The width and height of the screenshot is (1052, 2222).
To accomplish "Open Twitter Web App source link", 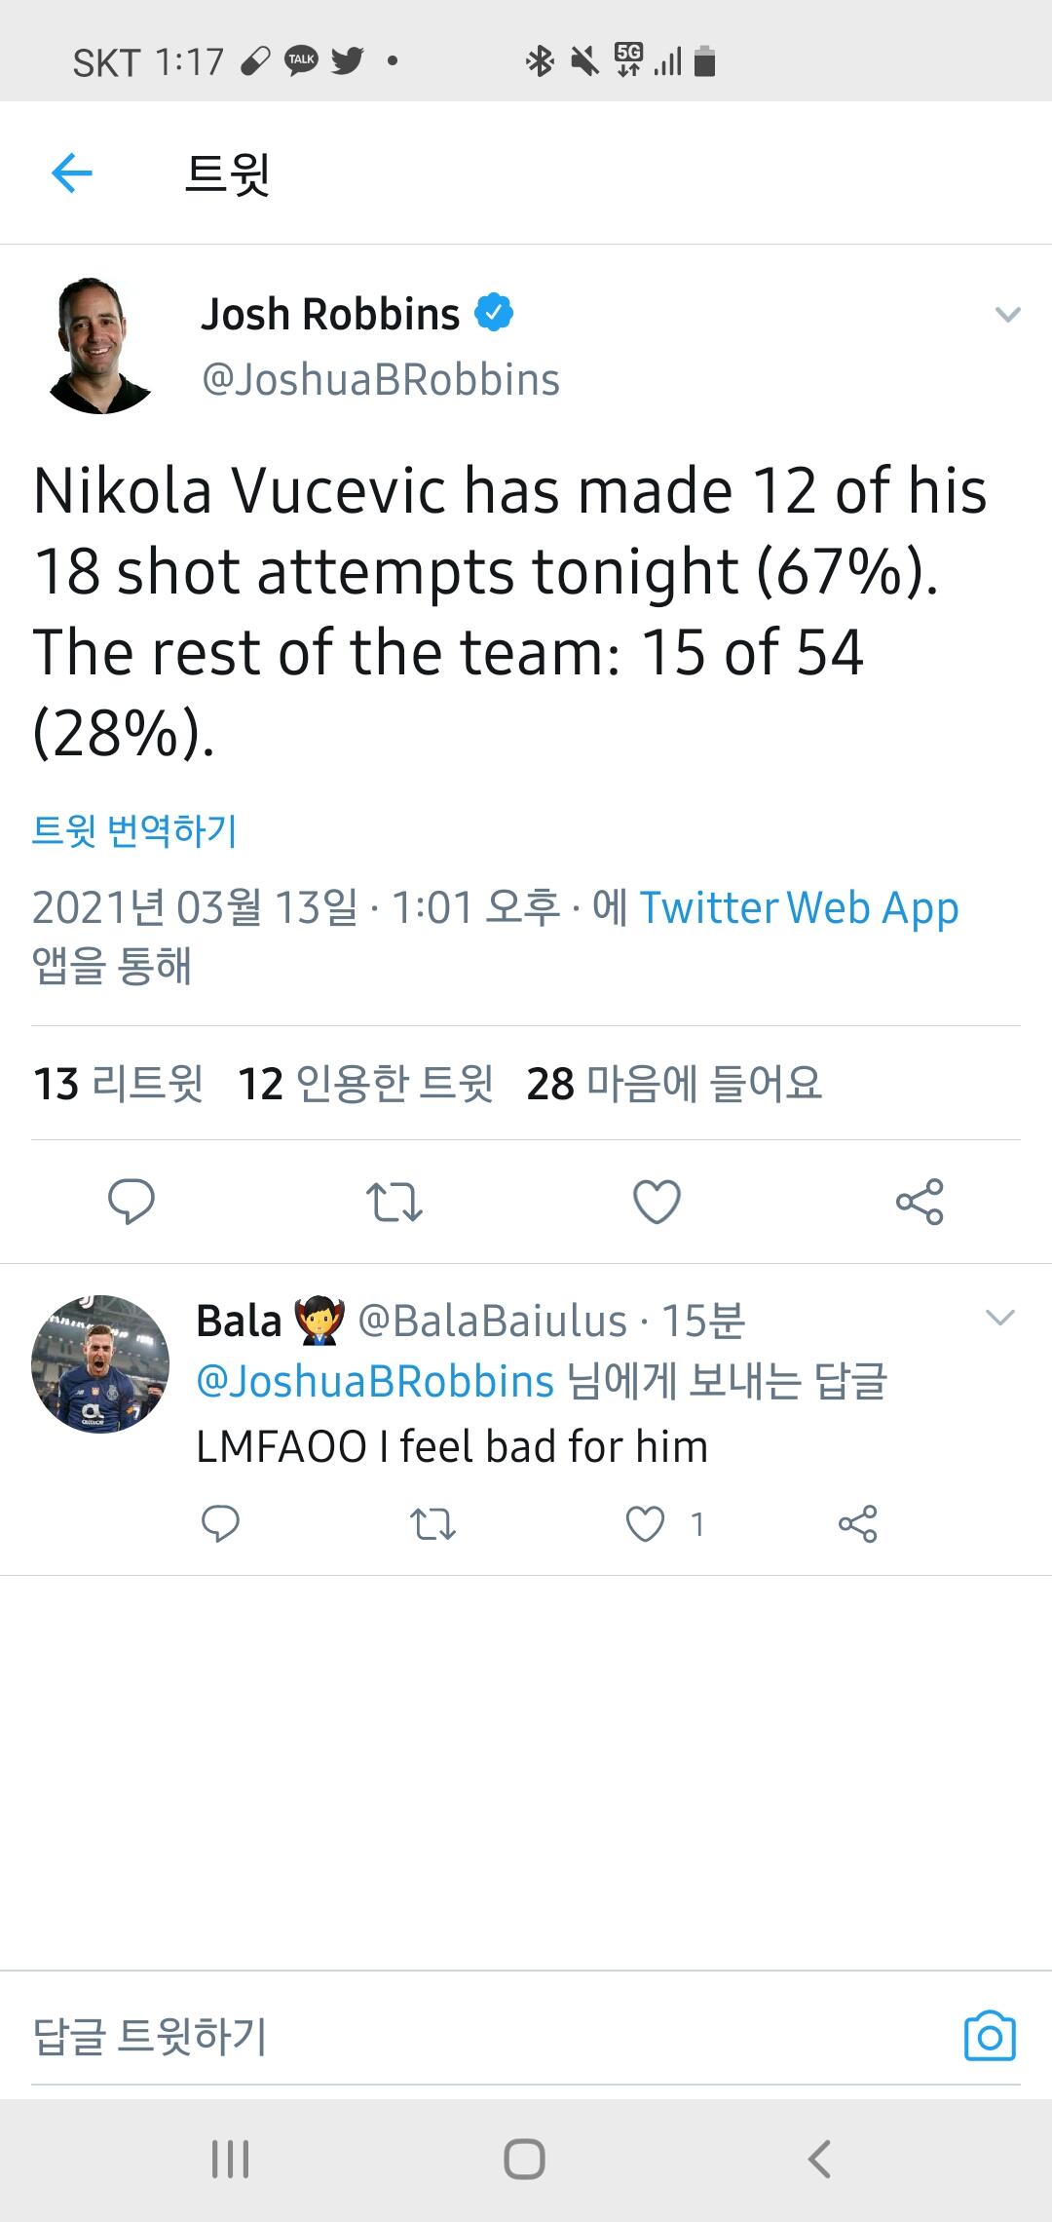I will pyautogui.click(x=799, y=907).
